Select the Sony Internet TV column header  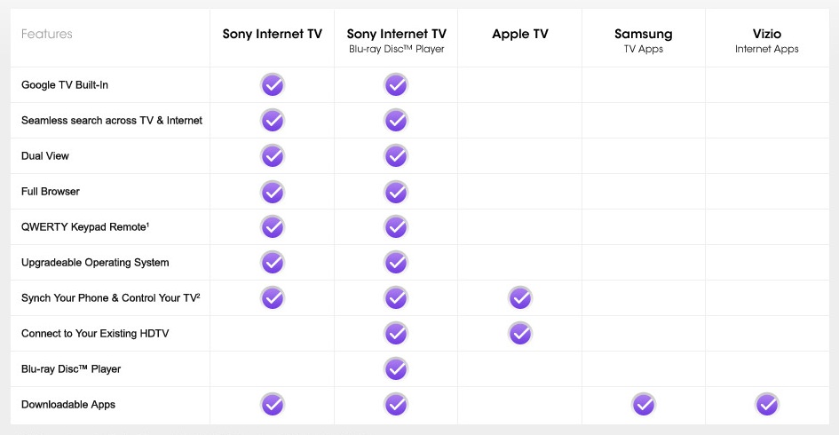coord(273,34)
